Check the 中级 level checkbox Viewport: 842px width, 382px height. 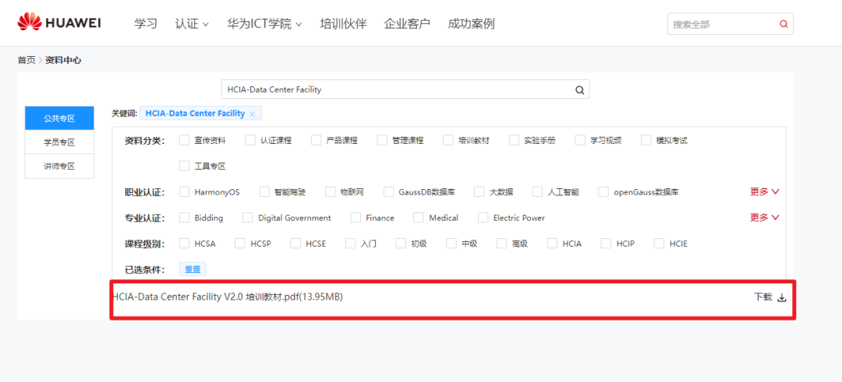click(x=451, y=244)
